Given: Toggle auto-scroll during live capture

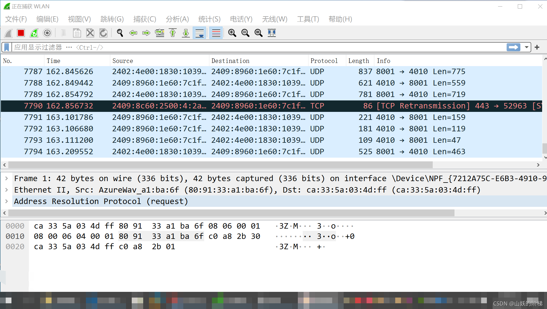Looking at the screenshot, I should [199, 33].
